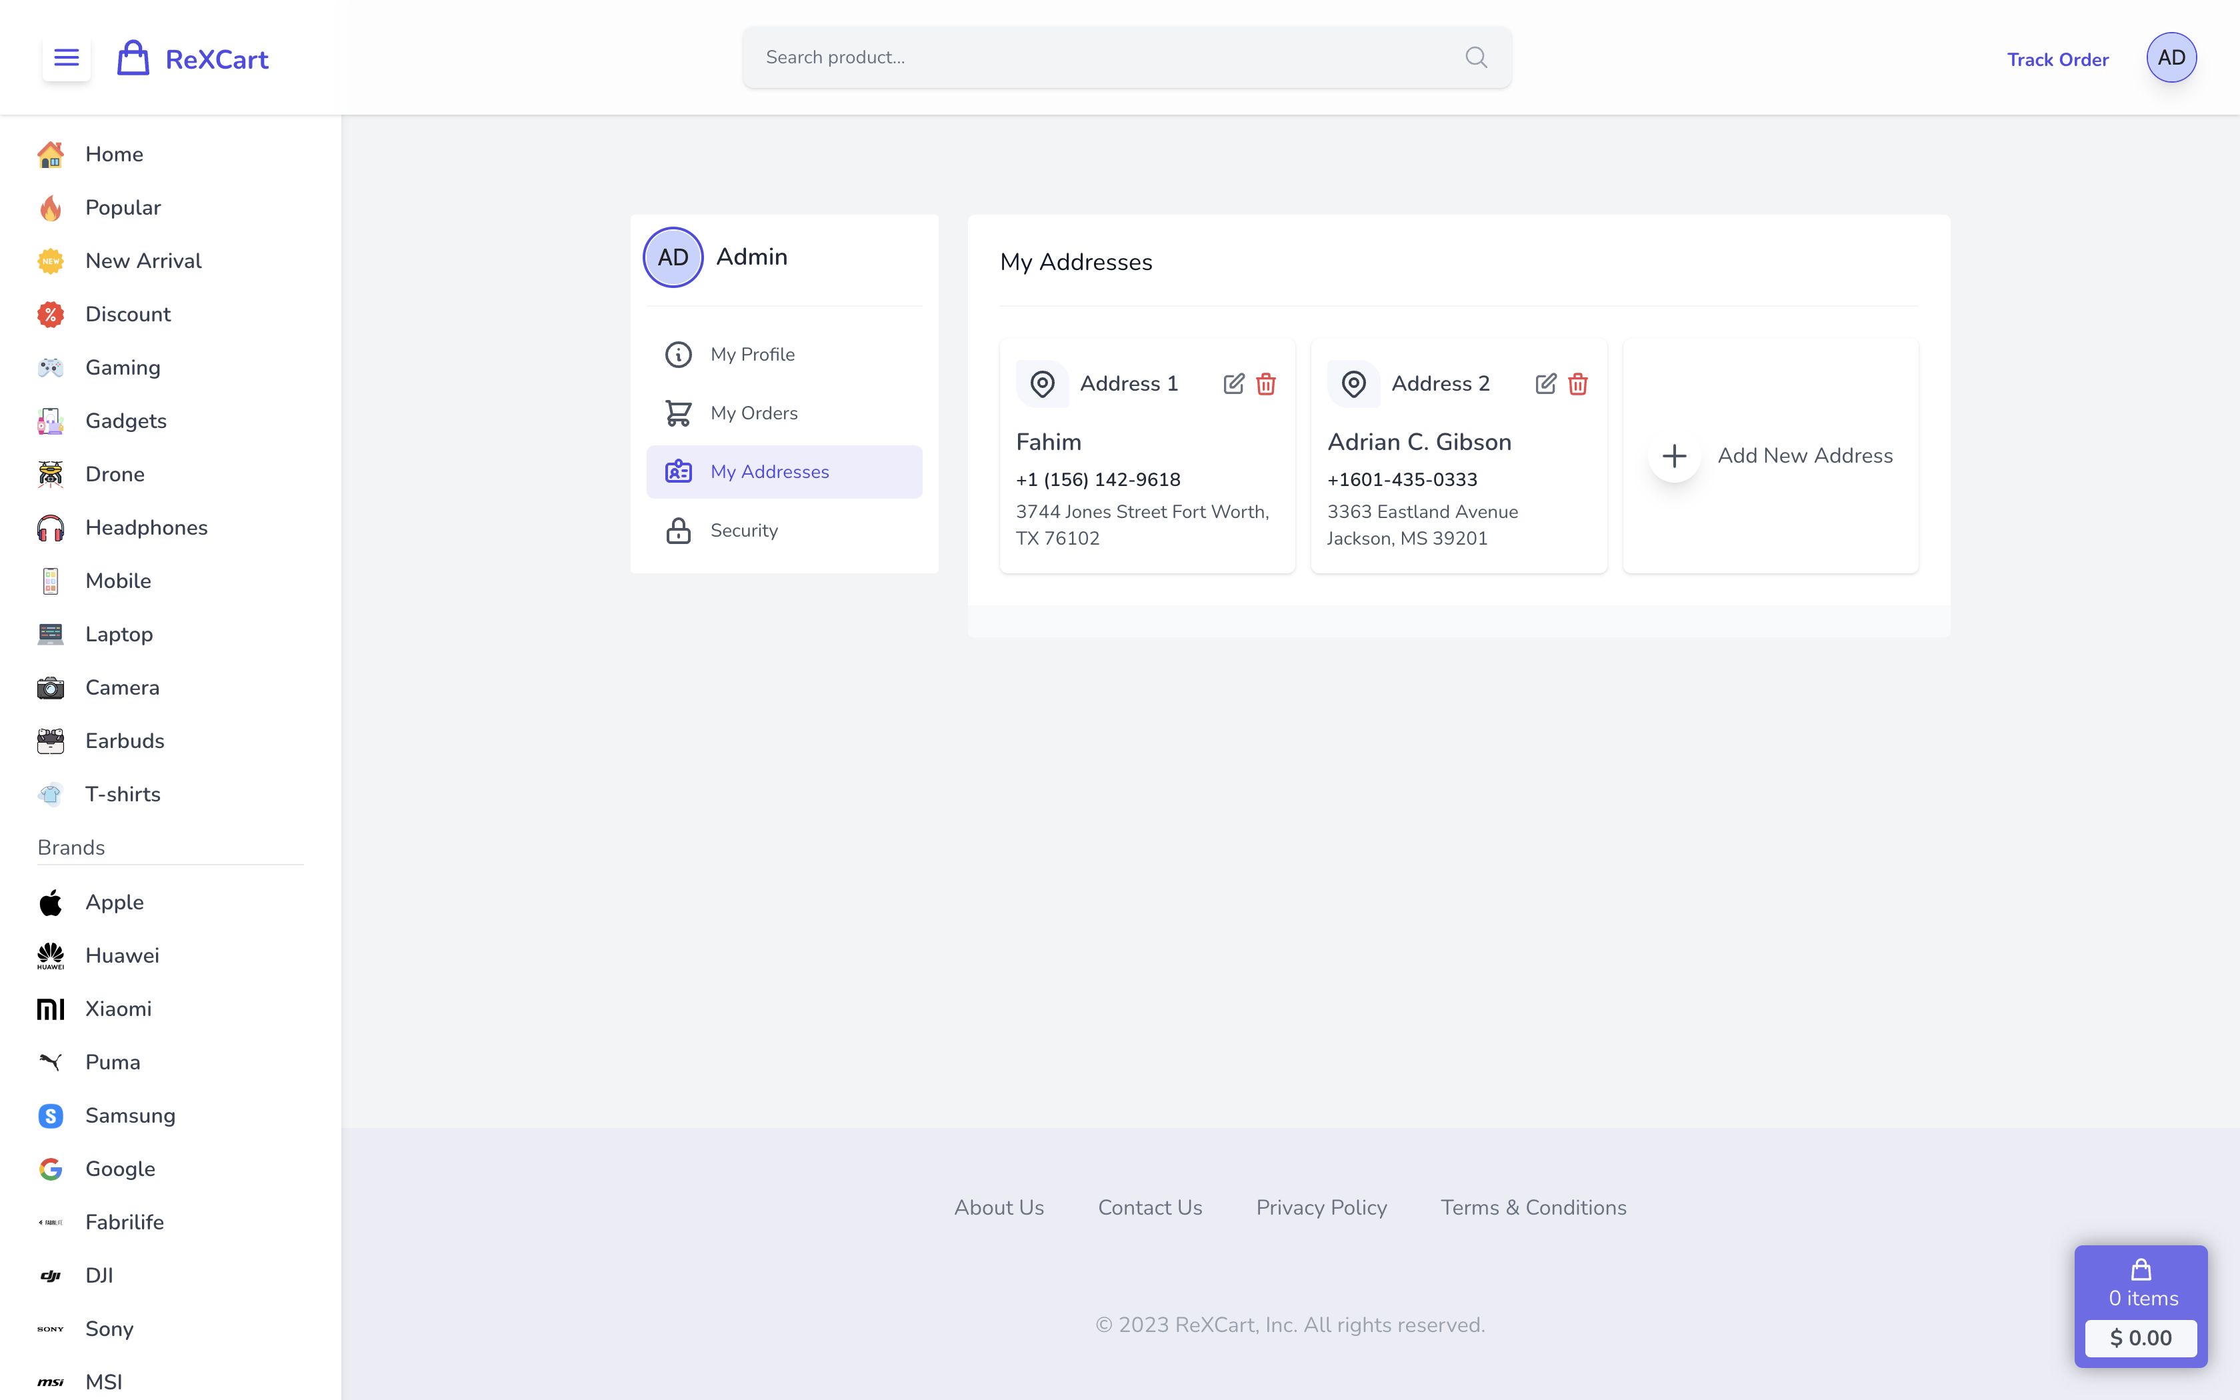Open the AD user avatar menu

click(2171, 57)
